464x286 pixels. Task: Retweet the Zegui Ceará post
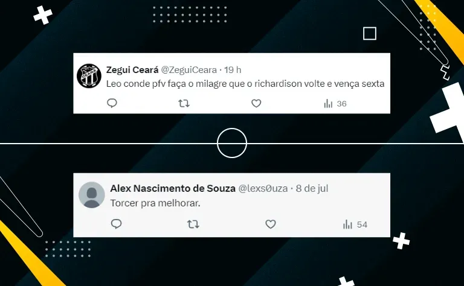point(184,103)
